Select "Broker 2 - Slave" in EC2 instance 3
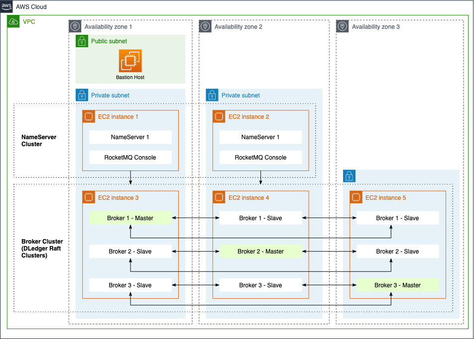Viewport: 474px width, 339px height. tap(130, 252)
